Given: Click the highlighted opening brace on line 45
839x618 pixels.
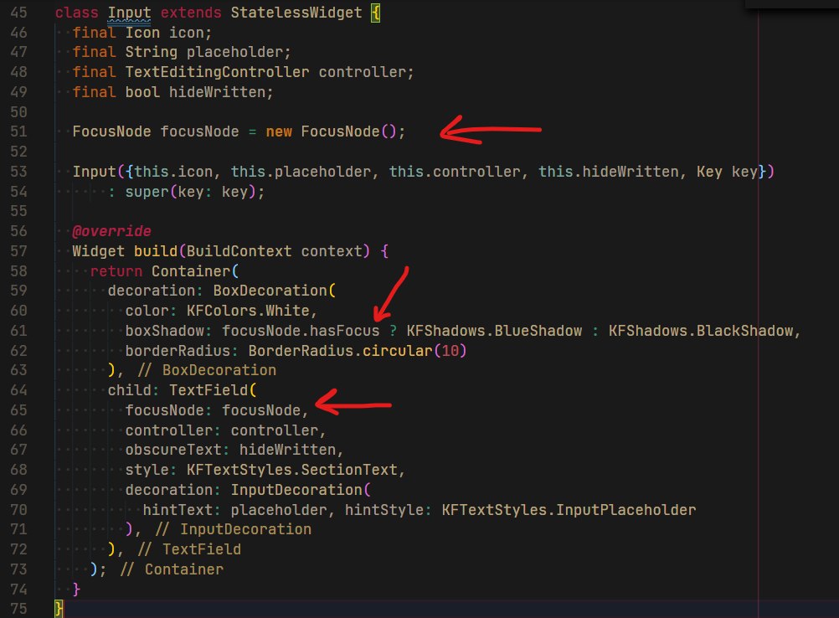Looking at the screenshot, I should pyautogui.click(x=376, y=13).
